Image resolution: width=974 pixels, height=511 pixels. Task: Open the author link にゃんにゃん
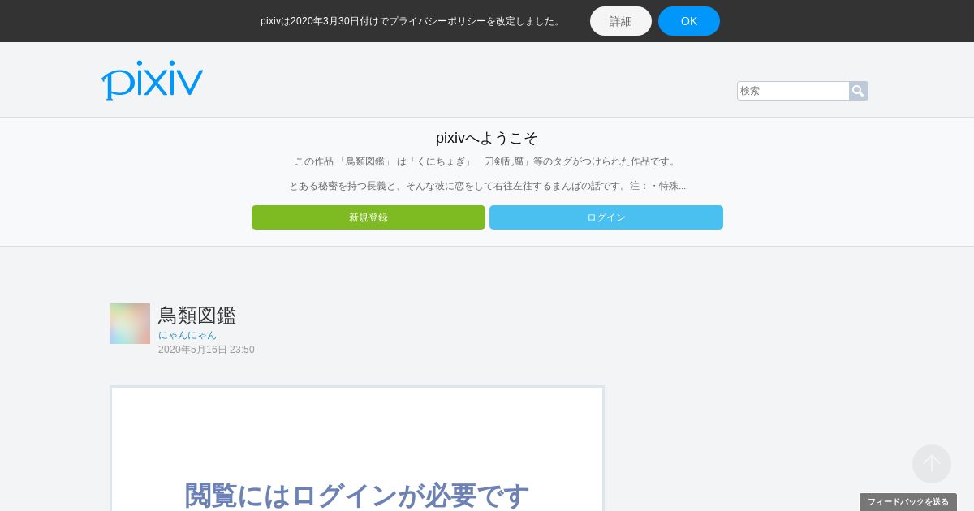[x=187, y=335]
